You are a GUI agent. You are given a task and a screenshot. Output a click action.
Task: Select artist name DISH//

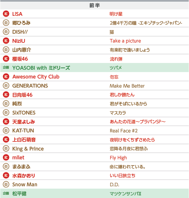[x=20, y=32]
